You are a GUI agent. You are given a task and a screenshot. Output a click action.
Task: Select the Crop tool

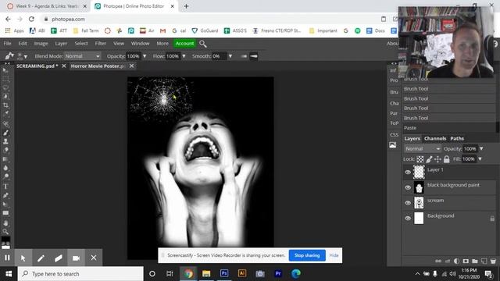(5, 105)
